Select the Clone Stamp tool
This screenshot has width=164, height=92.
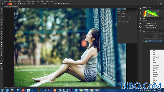click(x=2, y=33)
